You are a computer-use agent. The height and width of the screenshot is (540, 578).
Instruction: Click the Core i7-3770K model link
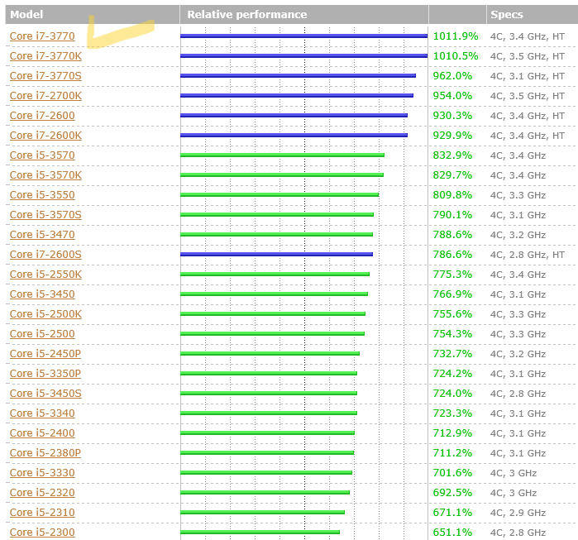[45, 56]
